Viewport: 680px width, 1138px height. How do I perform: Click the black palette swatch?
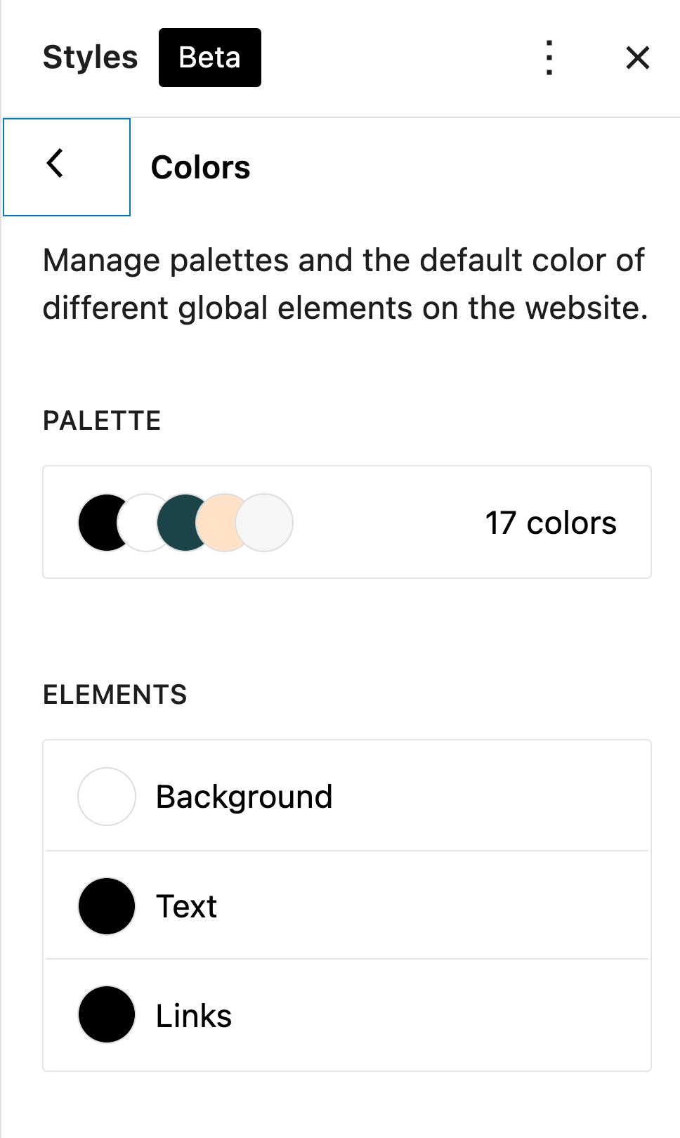pyautogui.click(x=98, y=523)
